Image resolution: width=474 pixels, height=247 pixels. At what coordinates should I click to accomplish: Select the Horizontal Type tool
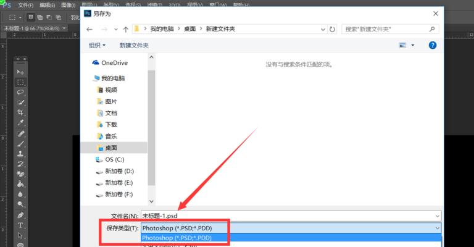[20, 225]
